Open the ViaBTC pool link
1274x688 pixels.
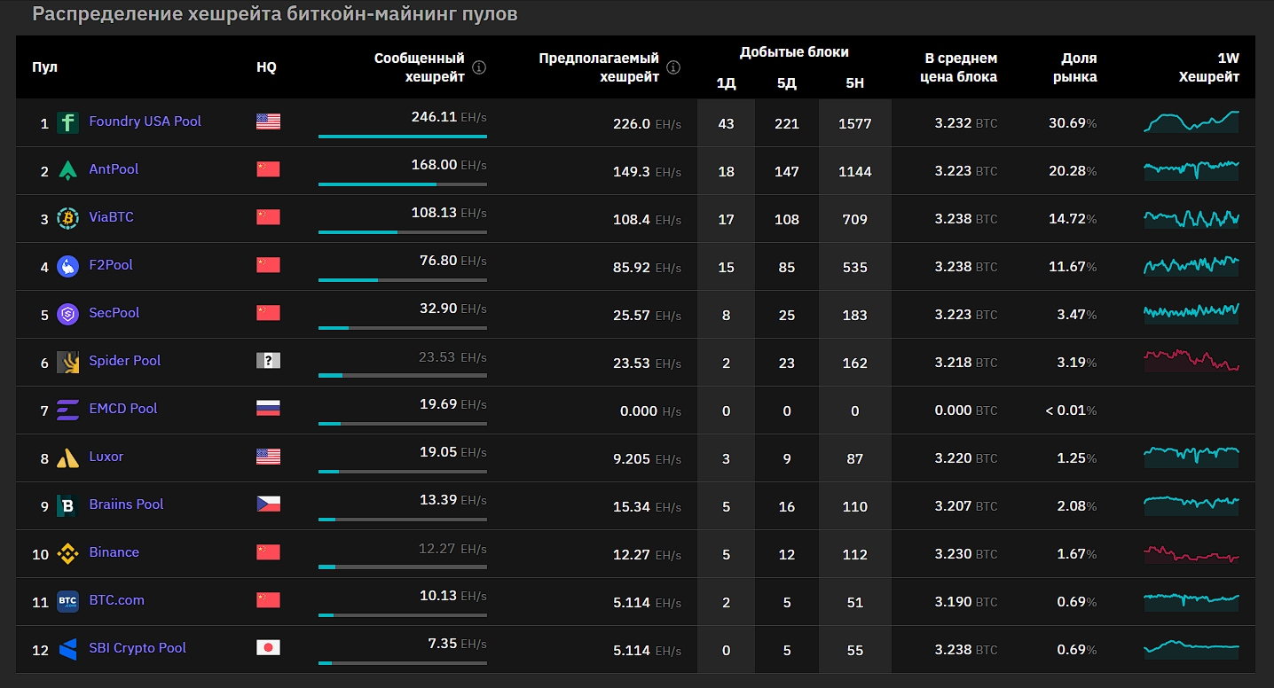click(x=111, y=217)
